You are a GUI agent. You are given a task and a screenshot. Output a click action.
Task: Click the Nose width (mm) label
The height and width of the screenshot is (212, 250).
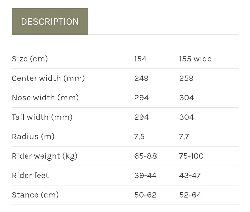pyautogui.click(x=45, y=98)
